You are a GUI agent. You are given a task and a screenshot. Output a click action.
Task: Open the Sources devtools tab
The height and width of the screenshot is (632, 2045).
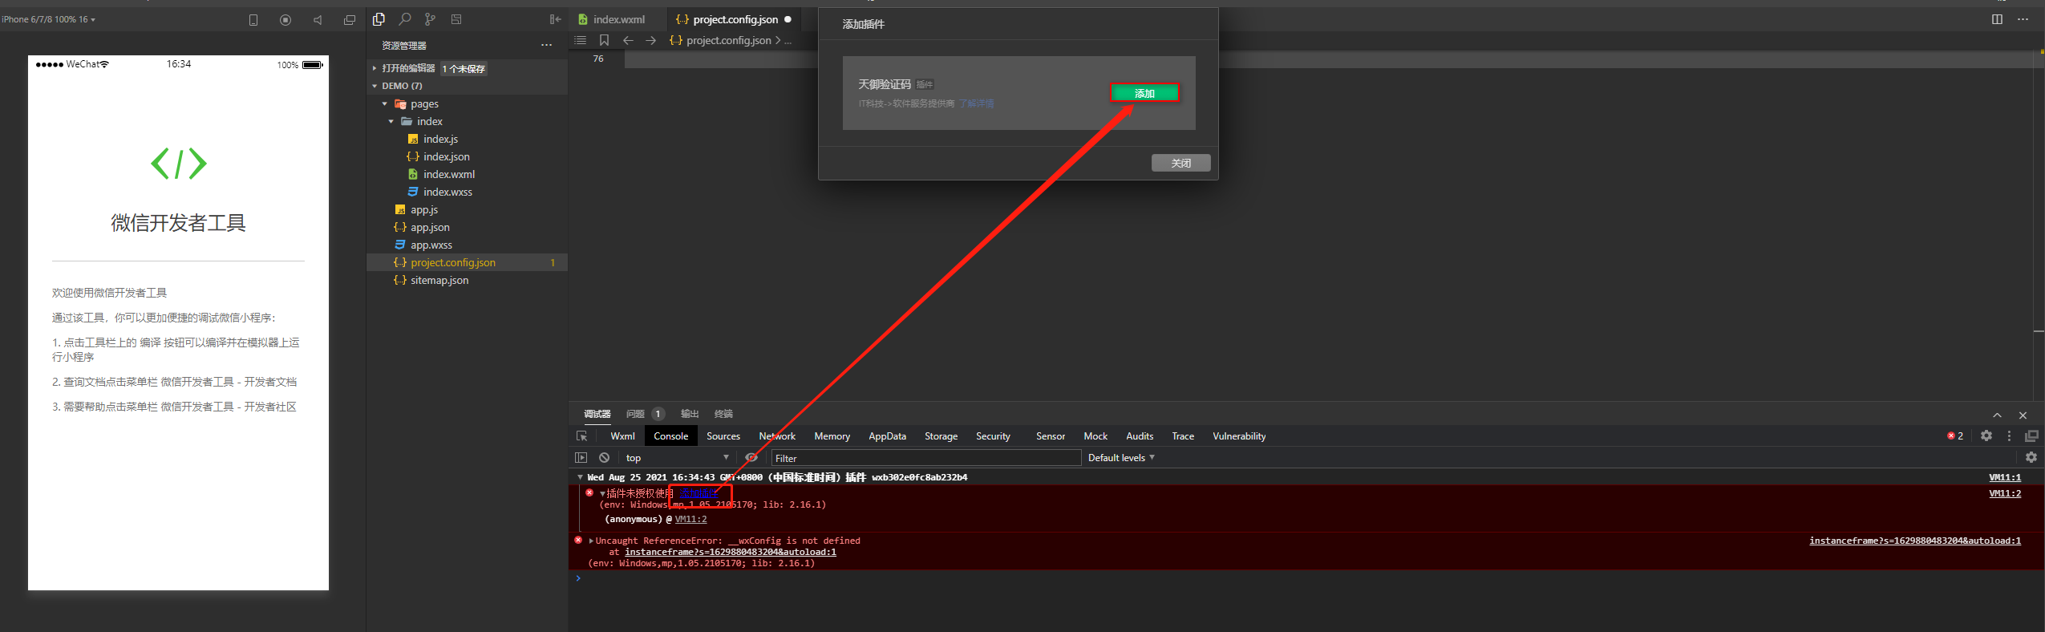(x=723, y=436)
